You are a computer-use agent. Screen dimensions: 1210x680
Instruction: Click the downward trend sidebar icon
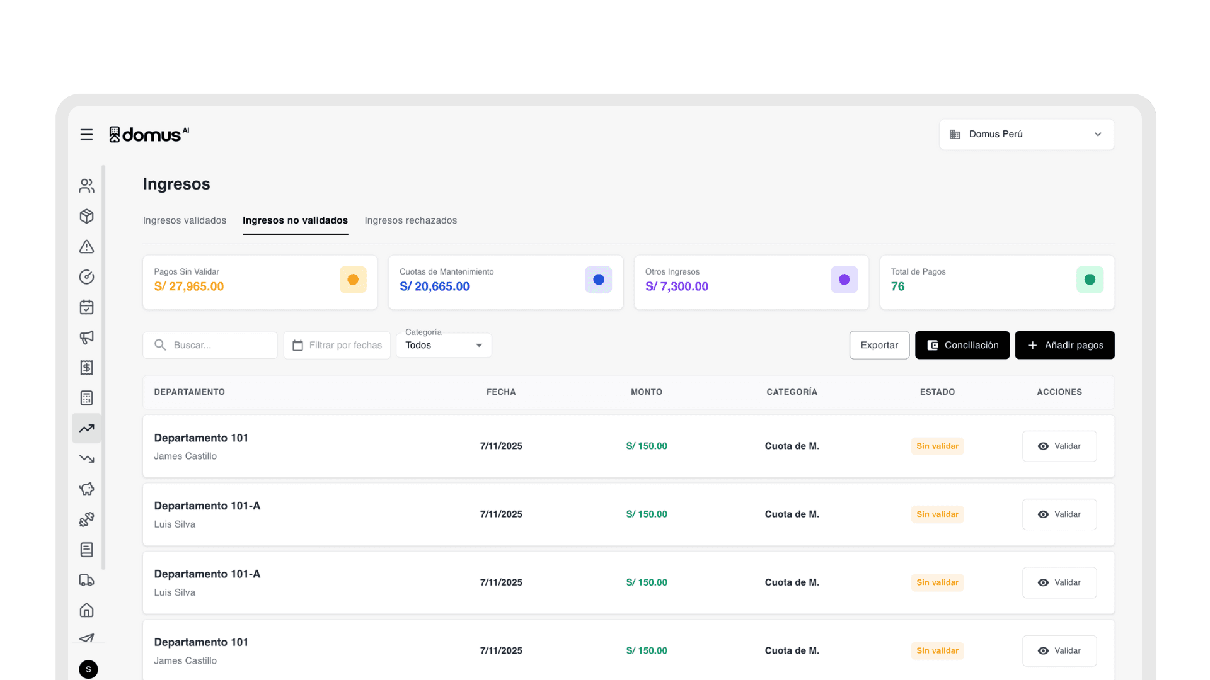[x=86, y=459]
